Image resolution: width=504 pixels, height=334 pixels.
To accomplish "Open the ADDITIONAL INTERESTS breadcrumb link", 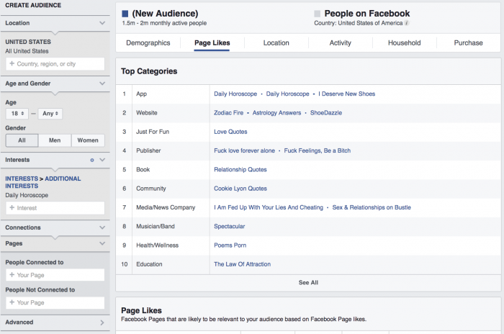I will point(43,182).
